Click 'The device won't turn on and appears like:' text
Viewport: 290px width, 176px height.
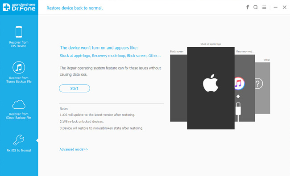click(99, 48)
